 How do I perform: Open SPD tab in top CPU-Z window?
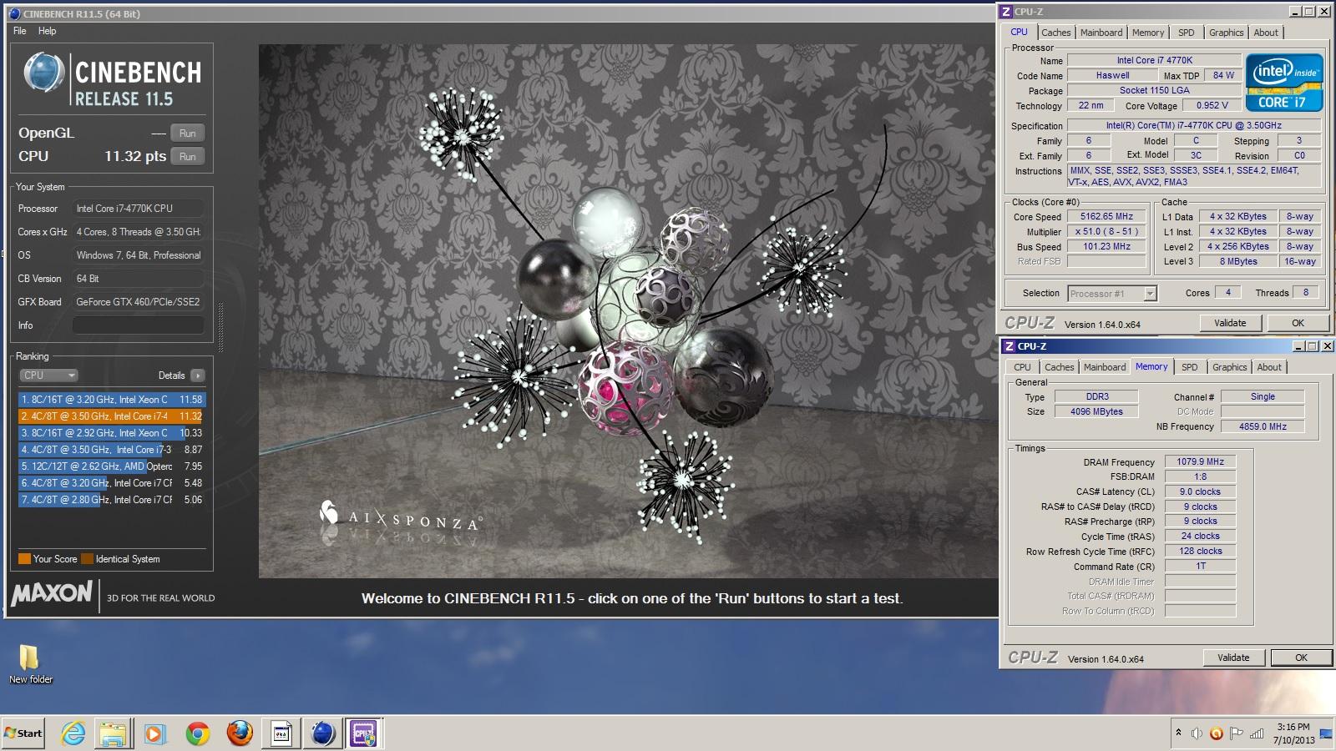tap(1187, 33)
